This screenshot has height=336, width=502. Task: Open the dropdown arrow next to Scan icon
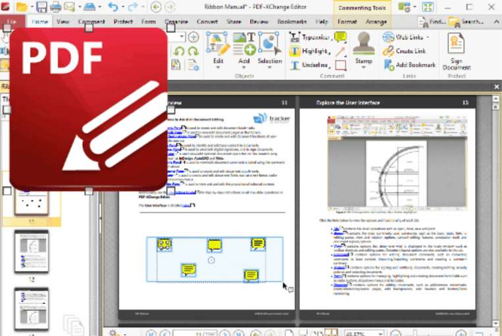[100, 7]
